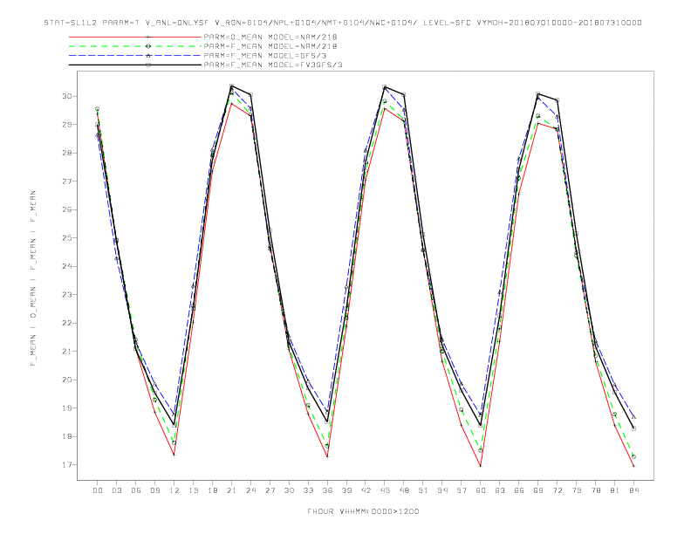The image size is (691, 534).
Task: Click y-axis tick label 20
Action: pos(67,380)
